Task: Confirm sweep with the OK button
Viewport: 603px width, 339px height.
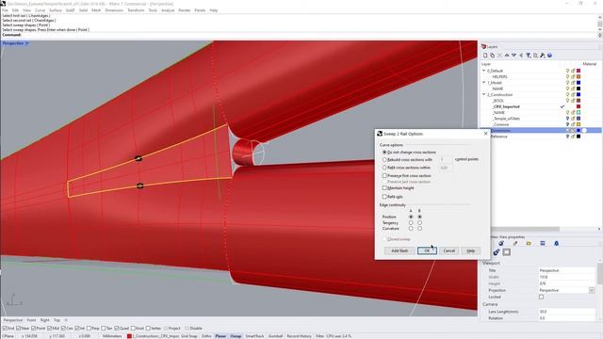Action: click(x=427, y=250)
